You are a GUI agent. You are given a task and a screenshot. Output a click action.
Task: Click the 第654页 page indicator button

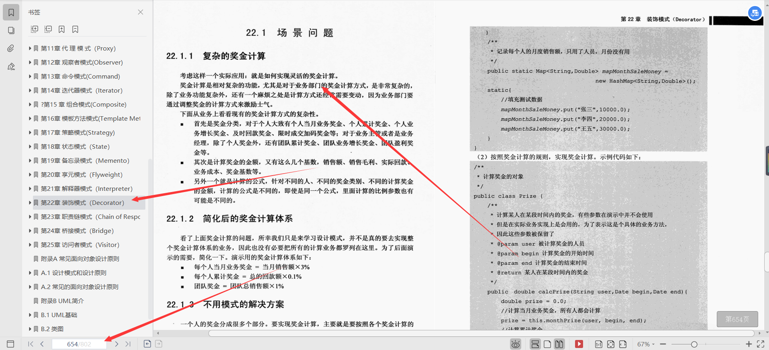(737, 319)
